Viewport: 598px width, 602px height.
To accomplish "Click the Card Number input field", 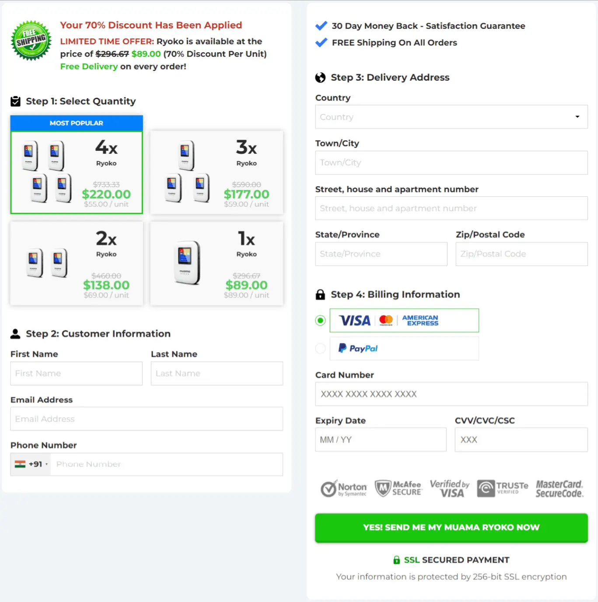I will tap(451, 394).
